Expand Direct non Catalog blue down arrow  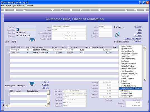[32, 84]
